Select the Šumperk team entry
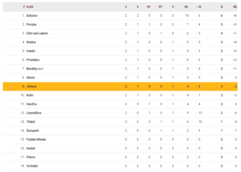This screenshot has height=172, width=241. tap(33, 131)
